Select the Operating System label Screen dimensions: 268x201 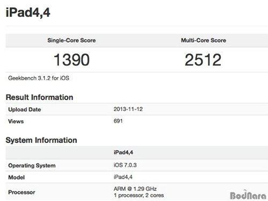click(x=32, y=166)
